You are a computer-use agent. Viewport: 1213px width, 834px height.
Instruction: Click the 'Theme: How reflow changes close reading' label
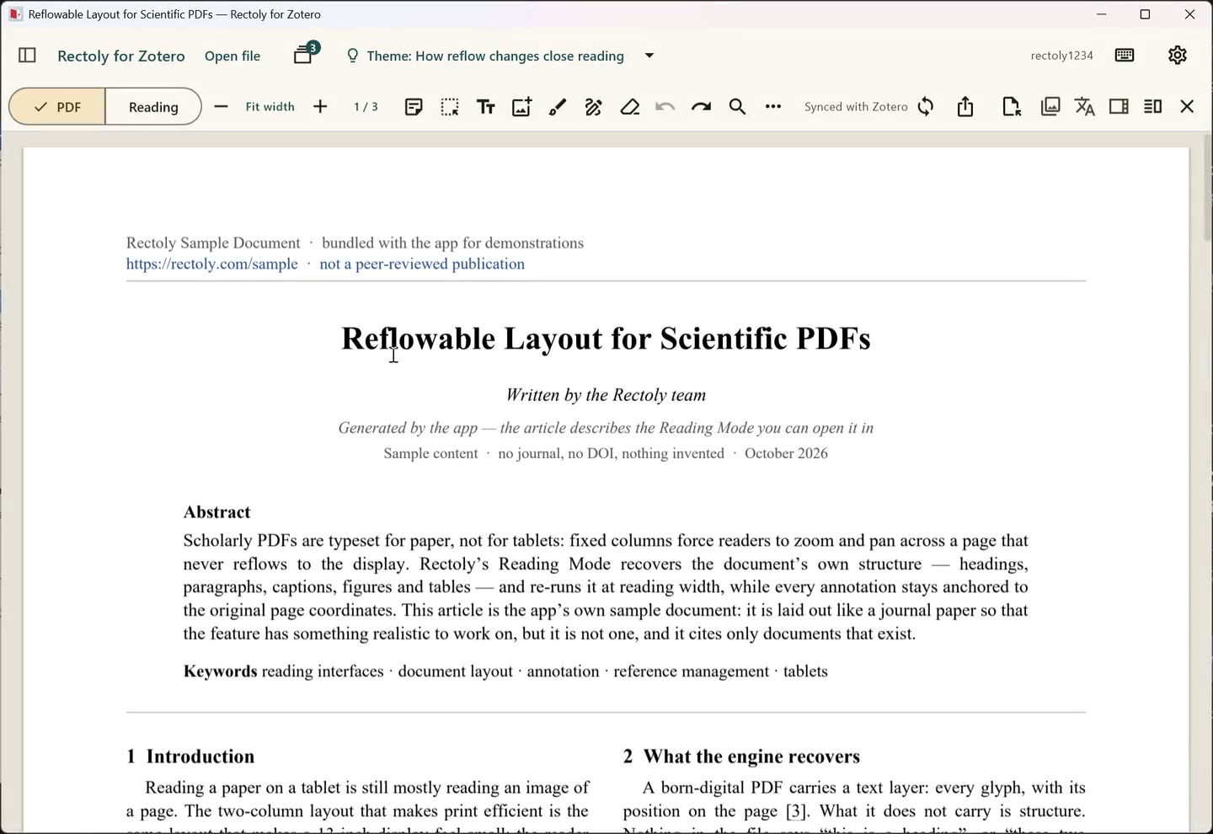click(495, 56)
